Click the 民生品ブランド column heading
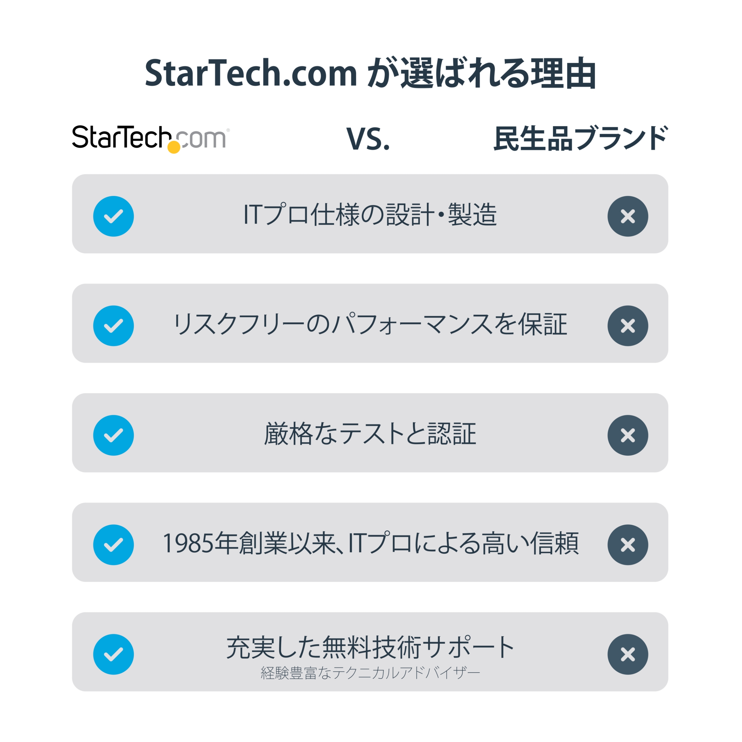 [x=580, y=138]
